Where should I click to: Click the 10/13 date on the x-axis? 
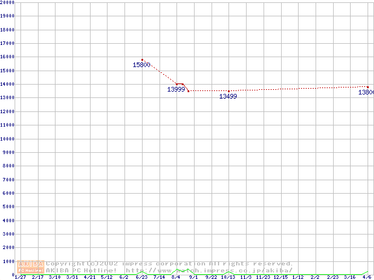tap(228, 277)
